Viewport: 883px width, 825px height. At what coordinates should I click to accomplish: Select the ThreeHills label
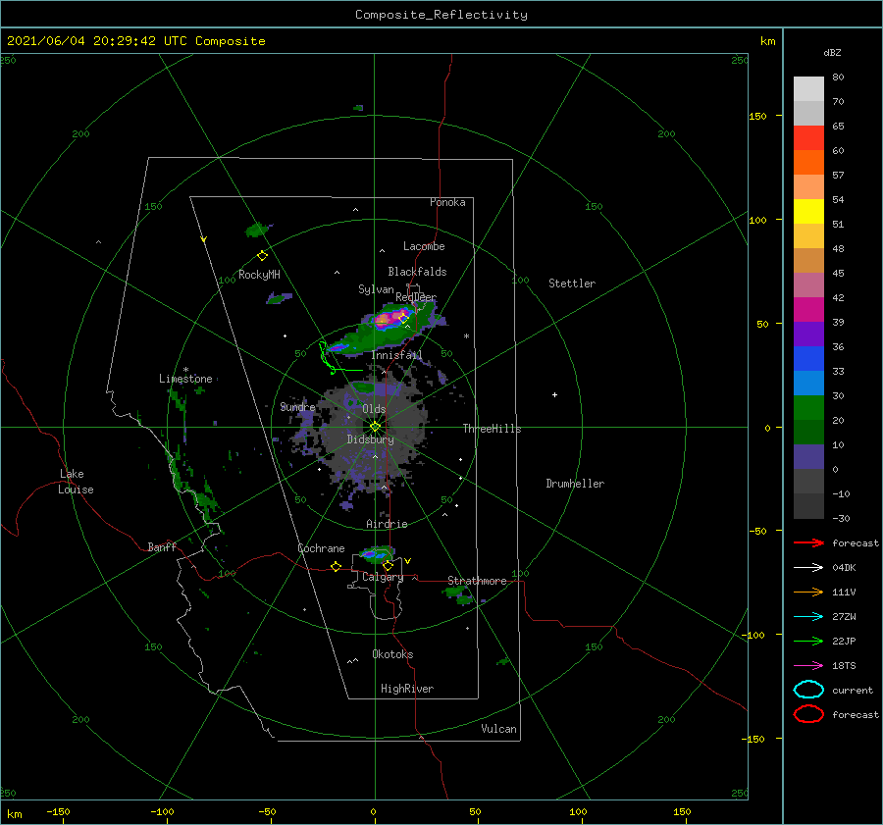[493, 429]
